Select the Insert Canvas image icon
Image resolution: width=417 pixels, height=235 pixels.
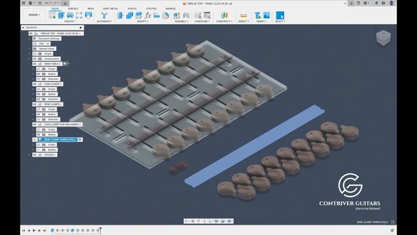[x=266, y=15]
